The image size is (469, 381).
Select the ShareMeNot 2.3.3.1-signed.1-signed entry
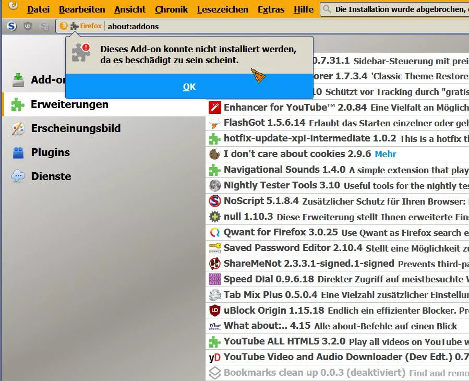pos(338,264)
